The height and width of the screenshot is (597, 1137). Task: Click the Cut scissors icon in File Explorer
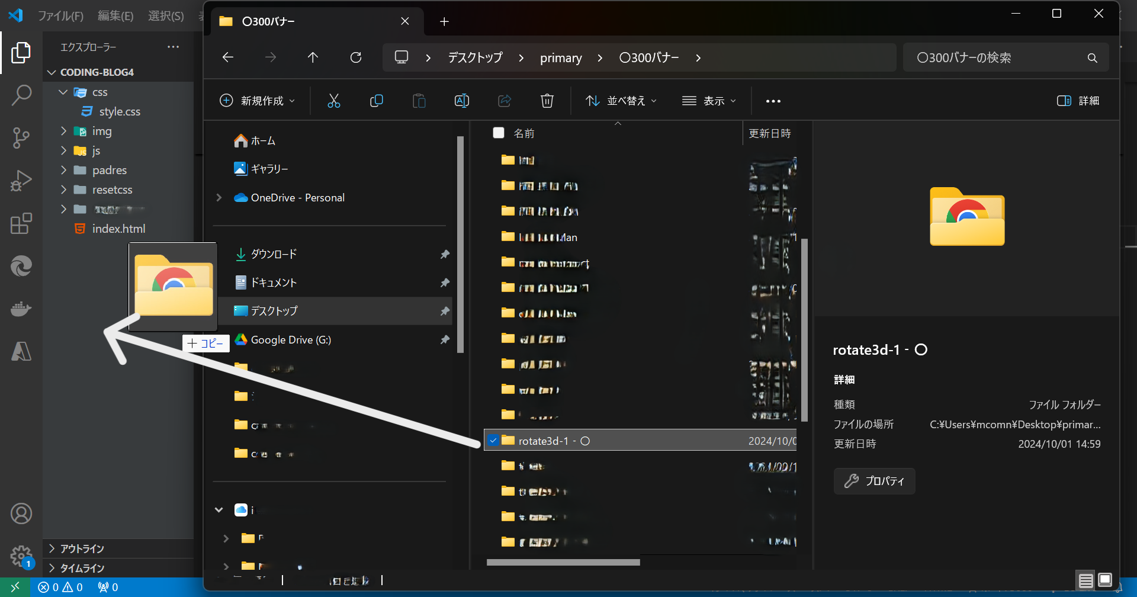334,101
